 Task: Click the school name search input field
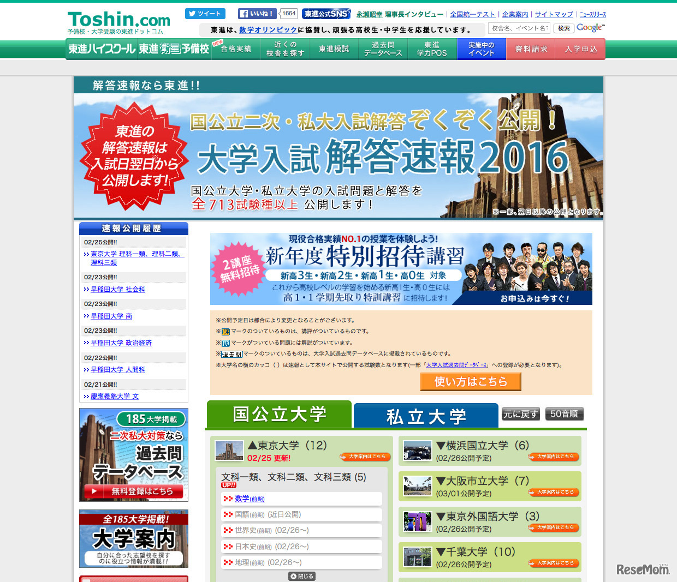coord(519,27)
